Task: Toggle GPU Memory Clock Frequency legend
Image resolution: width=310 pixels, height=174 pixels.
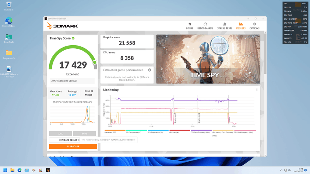Action: (x=223, y=133)
